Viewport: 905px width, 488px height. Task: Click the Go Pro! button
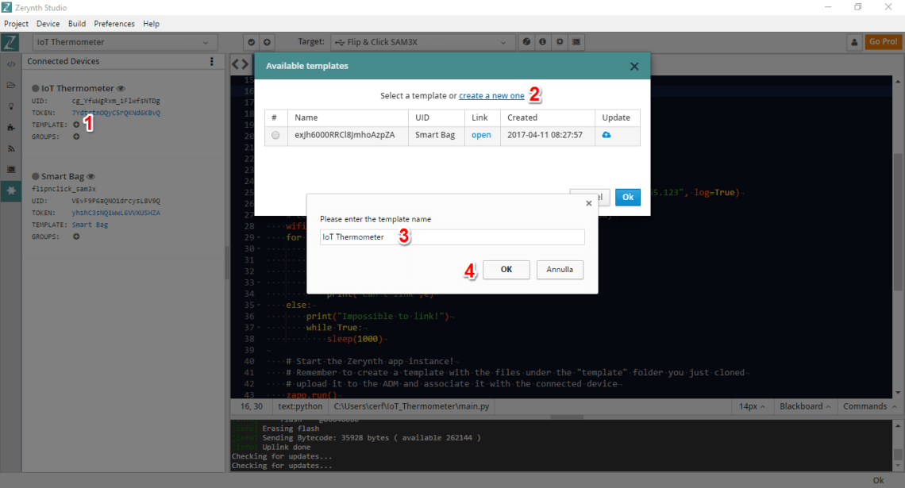pos(884,41)
